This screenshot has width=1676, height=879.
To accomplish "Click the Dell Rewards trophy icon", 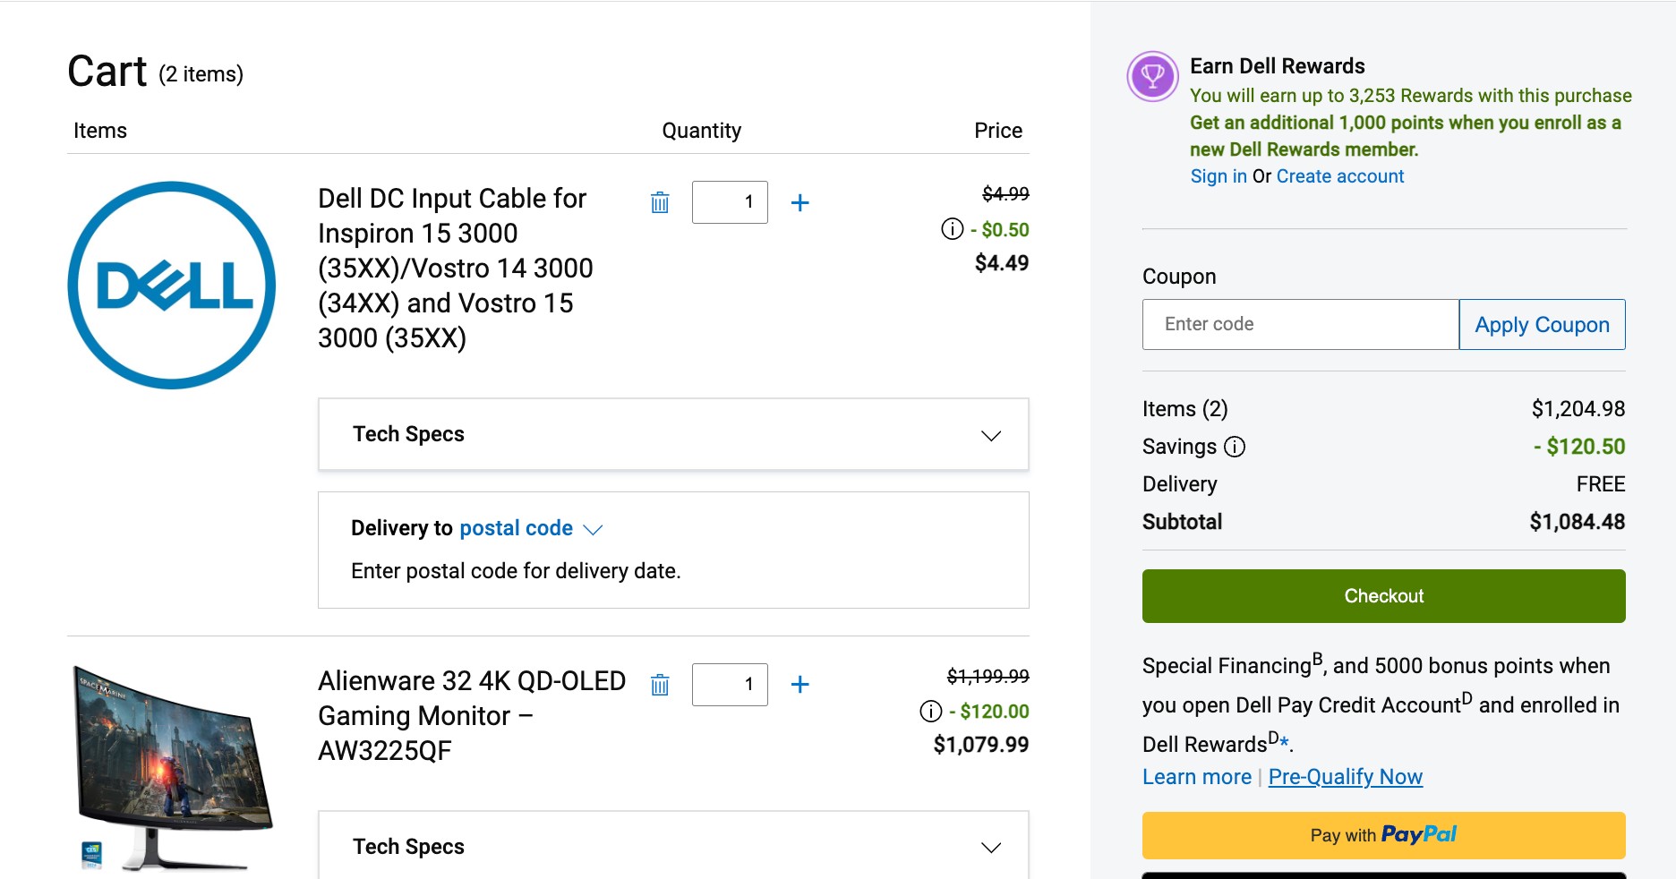I will pos(1153,77).
